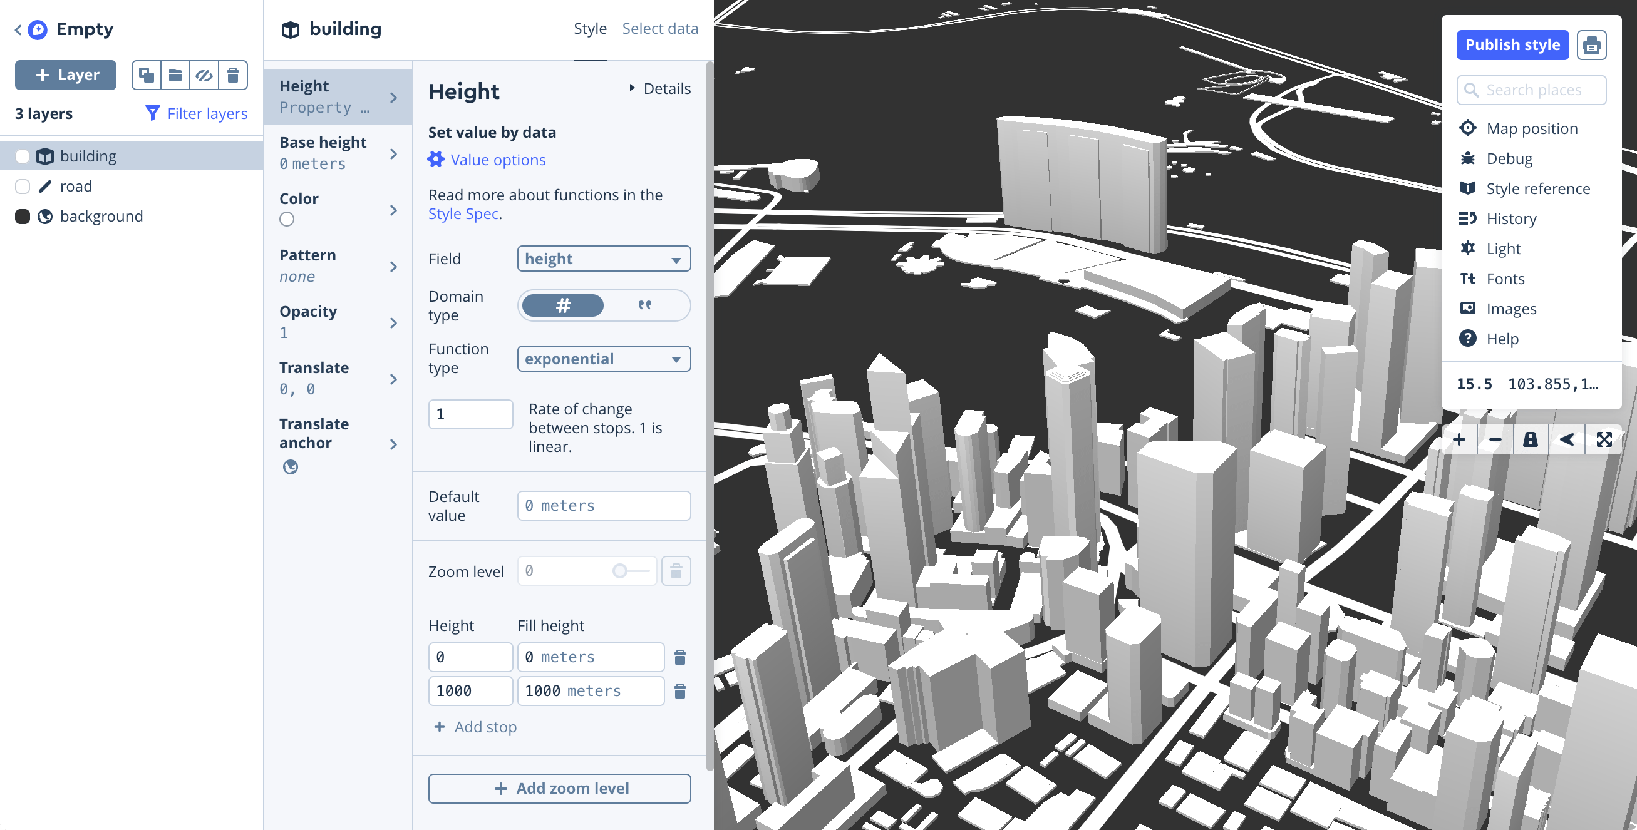Viewport: 1637px width, 830px height.
Task: Switch to the Style tab
Action: (589, 29)
